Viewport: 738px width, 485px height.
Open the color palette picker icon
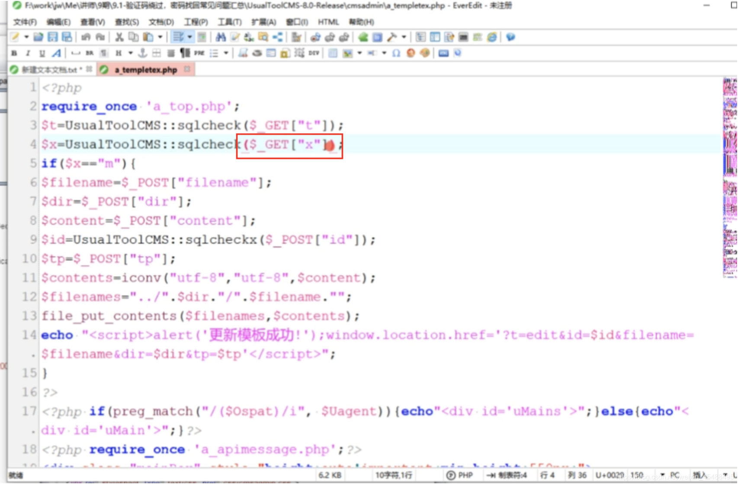click(x=425, y=53)
